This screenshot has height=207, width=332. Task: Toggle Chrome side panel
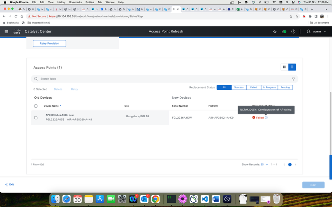pos(316,16)
